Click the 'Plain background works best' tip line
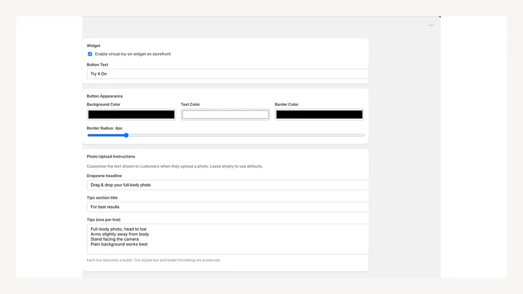Screen dimensions: 523x294 [x=119, y=244]
